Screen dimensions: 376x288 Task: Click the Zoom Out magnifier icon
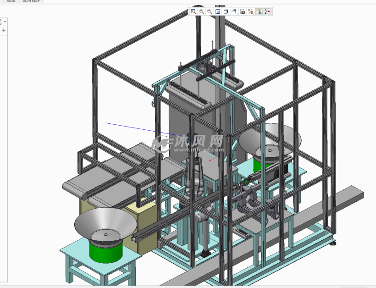tap(210, 11)
